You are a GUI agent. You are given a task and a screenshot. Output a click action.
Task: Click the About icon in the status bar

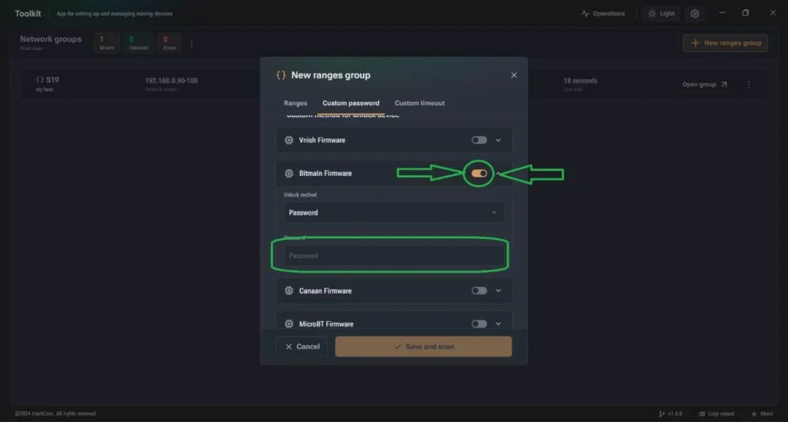[x=754, y=414]
